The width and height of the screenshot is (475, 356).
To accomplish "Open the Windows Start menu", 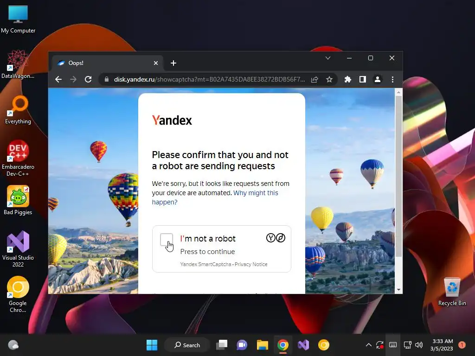I will click(x=152, y=345).
